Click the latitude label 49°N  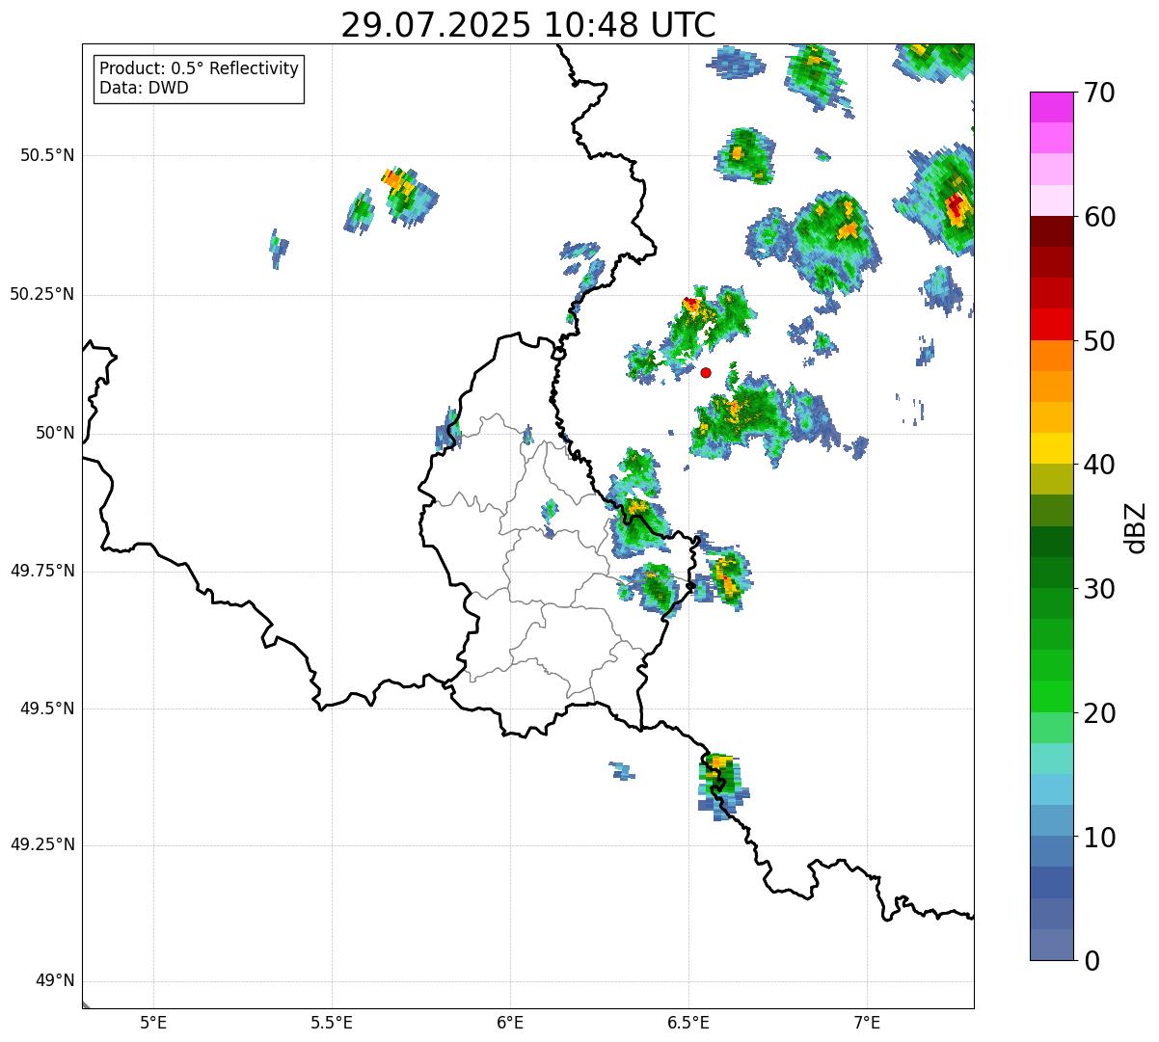(x=55, y=981)
